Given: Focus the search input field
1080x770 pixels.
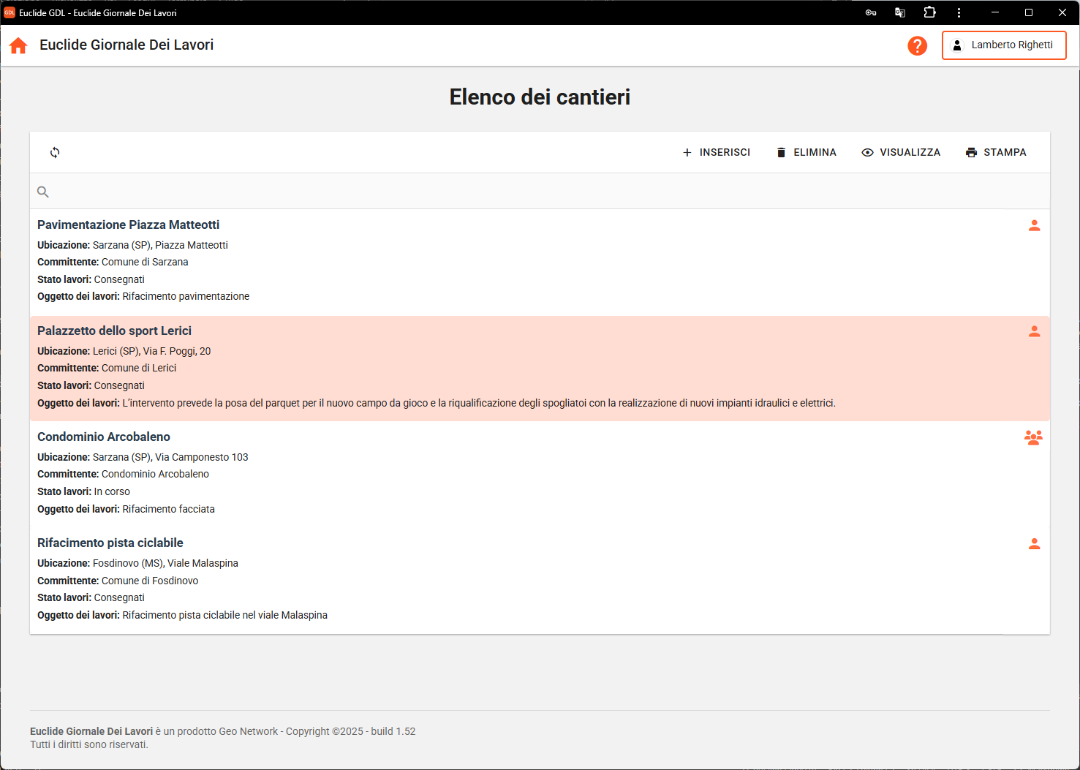Looking at the screenshot, I should 541,192.
